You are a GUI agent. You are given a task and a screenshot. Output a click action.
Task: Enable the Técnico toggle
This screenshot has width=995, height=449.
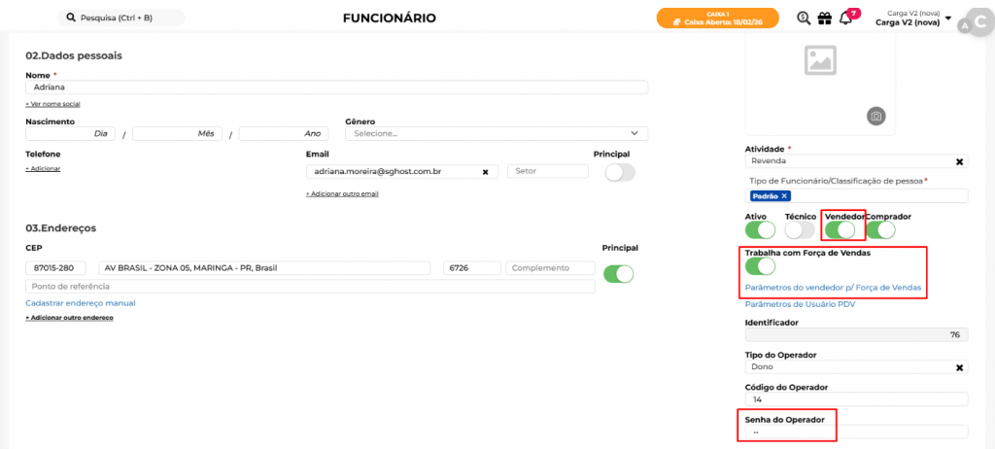click(x=800, y=230)
